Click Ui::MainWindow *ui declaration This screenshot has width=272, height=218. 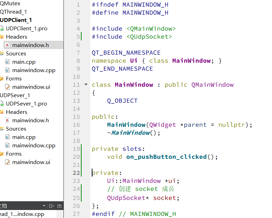click(143, 181)
